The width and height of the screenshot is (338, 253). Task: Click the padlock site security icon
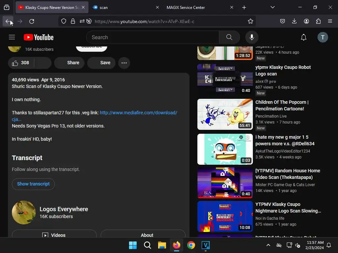point(73,21)
